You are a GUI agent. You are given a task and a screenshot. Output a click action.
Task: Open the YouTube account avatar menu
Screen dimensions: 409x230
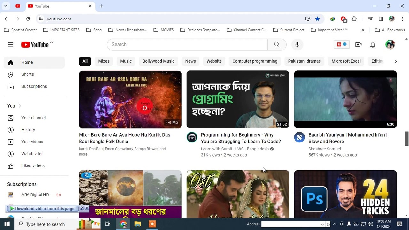[390, 44]
